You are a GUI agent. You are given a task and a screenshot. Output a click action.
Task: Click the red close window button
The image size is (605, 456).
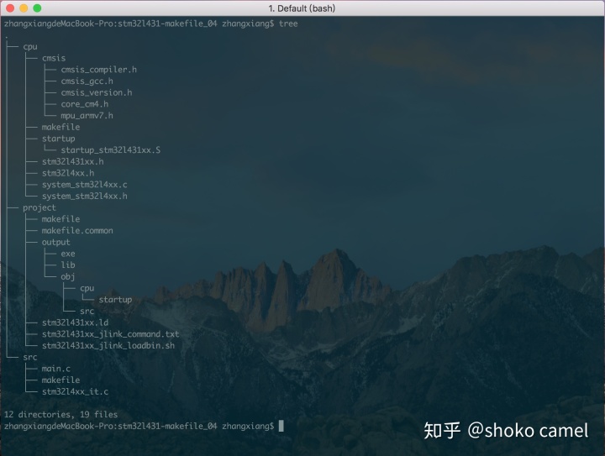point(10,8)
